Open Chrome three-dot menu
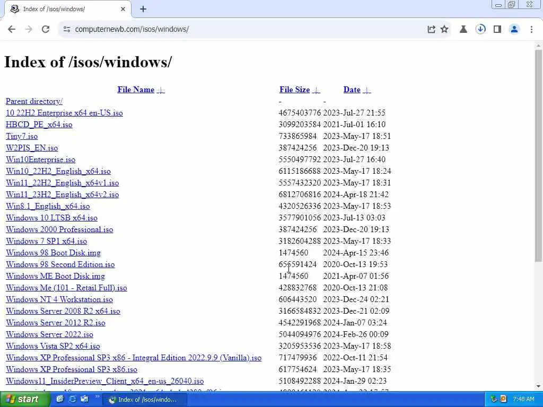Screen dimensions: 543x407 point(531,30)
